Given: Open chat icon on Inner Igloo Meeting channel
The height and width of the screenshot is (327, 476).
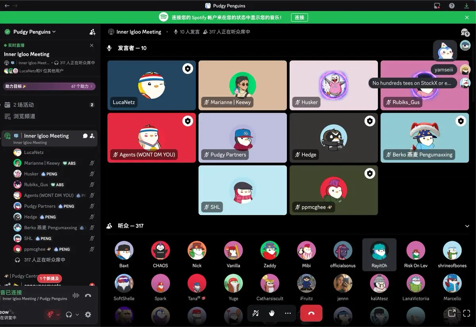Looking at the screenshot, I should (85, 136).
